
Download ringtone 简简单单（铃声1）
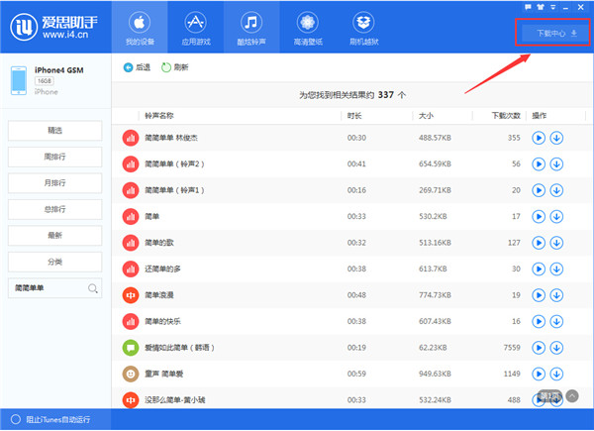[556, 190]
